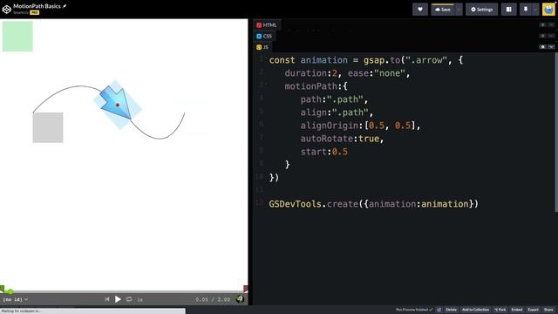Change the 1x playback speed
The width and height of the screenshot is (558, 314).
pyautogui.click(x=139, y=300)
